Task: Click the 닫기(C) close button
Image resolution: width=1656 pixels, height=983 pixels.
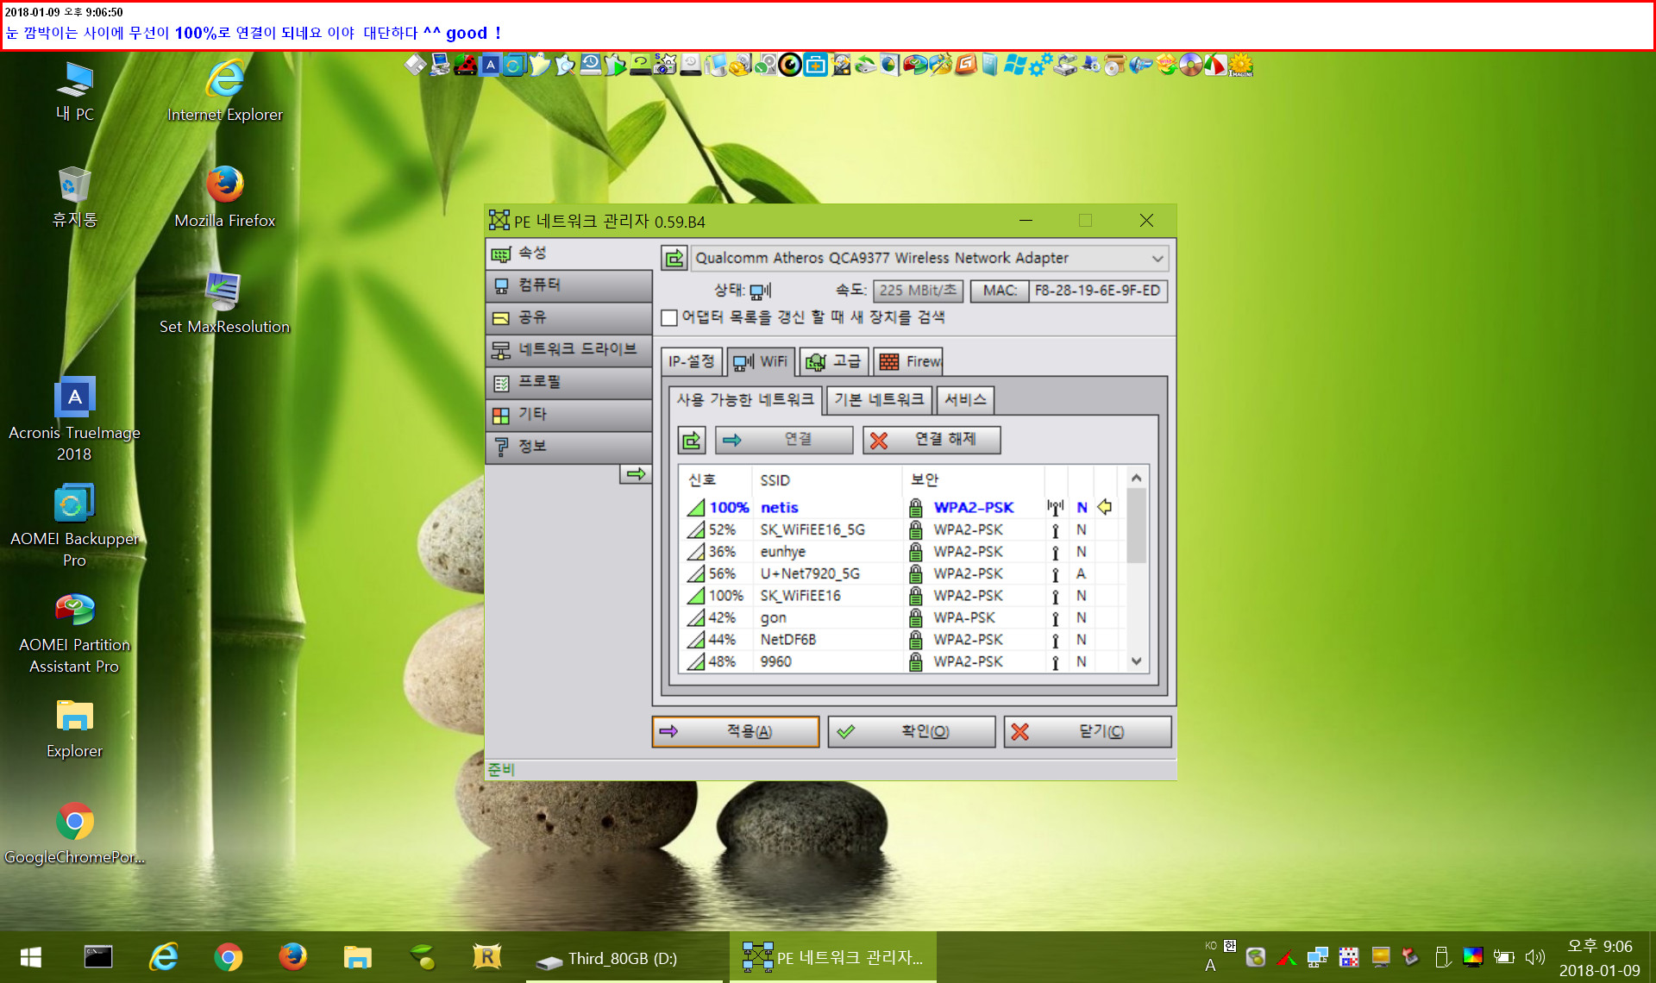Action: tap(1088, 731)
